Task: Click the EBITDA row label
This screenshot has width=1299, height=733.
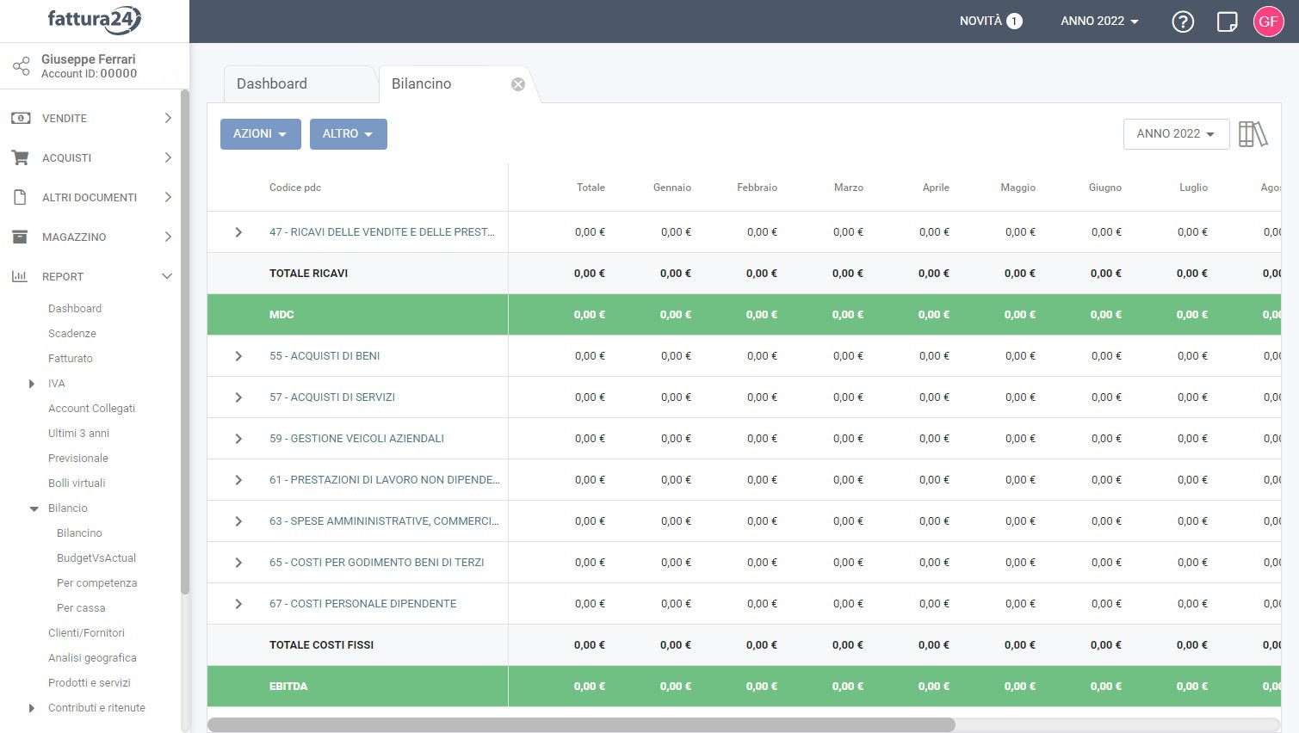Action: [x=288, y=687]
